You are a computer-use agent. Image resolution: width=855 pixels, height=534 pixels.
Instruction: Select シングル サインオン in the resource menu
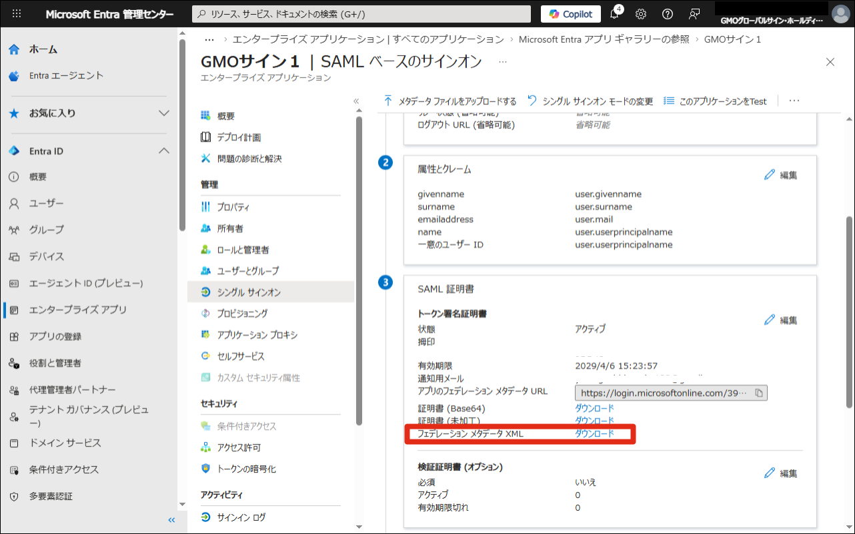point(271,292)
